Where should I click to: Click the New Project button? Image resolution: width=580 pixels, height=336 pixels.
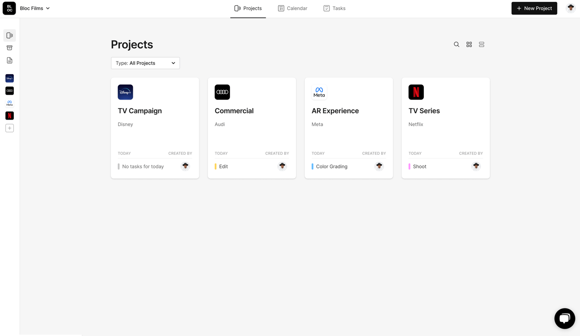coord(534,8)
